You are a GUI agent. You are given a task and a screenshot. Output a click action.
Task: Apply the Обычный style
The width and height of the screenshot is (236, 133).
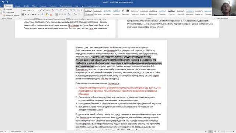point(89,12)
